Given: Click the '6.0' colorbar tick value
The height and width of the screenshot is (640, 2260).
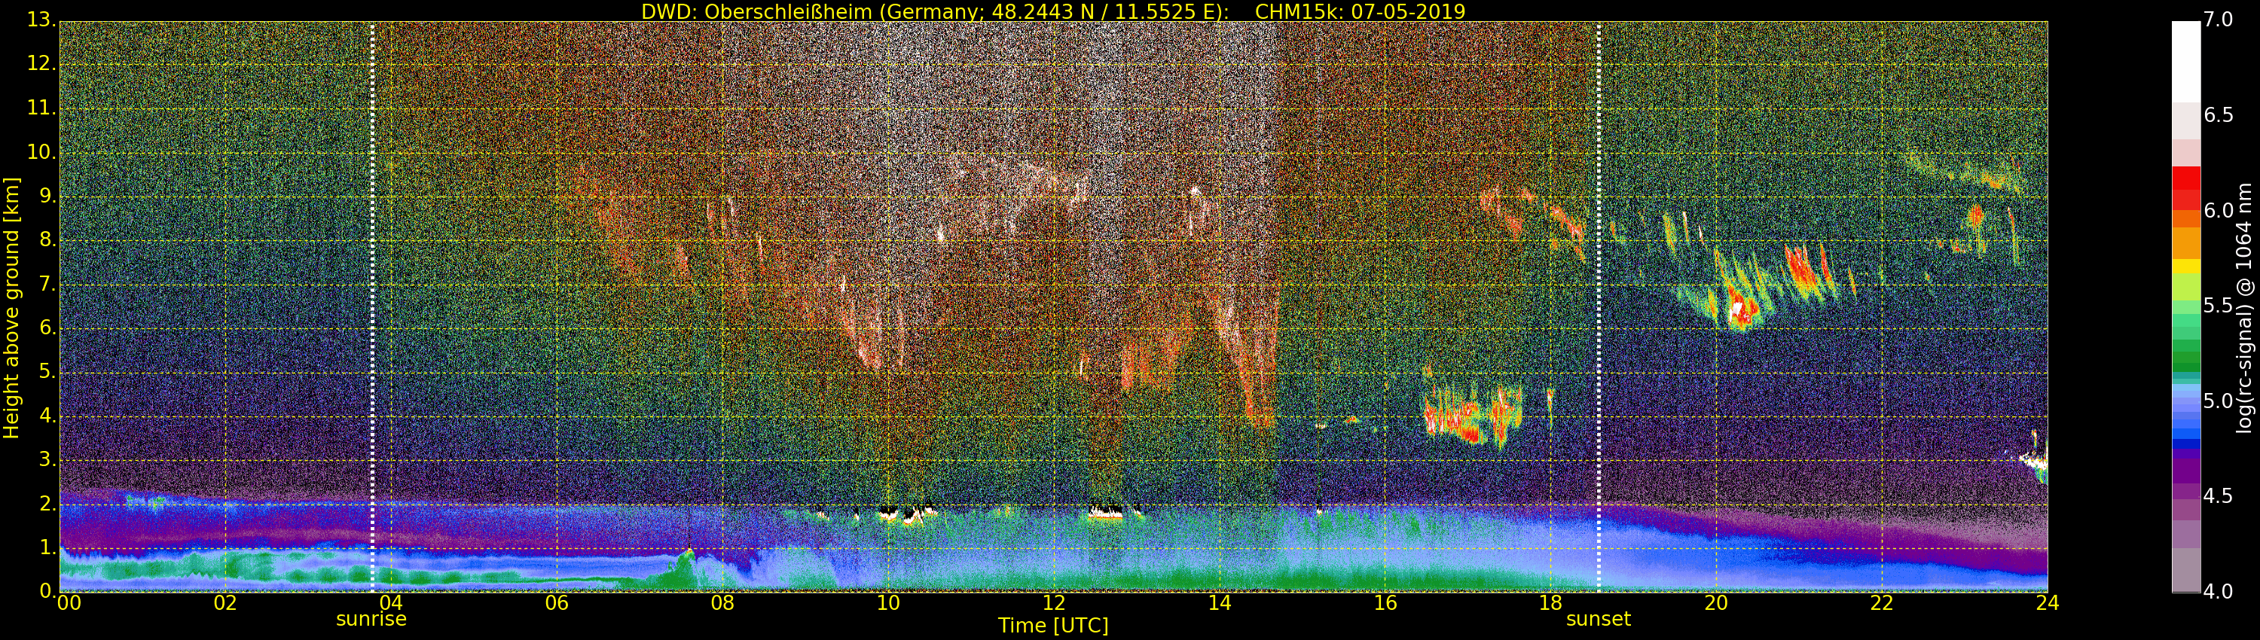Looking at the screenshot, I should pos(2218,210).
